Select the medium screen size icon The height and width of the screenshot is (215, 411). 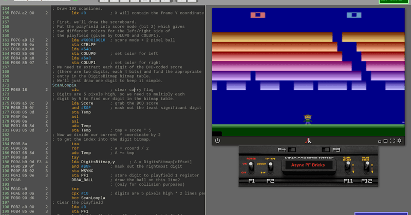point(386,141)
